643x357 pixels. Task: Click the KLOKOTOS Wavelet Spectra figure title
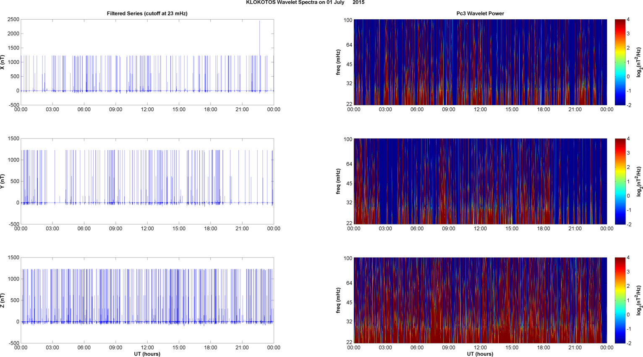[x=305, y=3]
